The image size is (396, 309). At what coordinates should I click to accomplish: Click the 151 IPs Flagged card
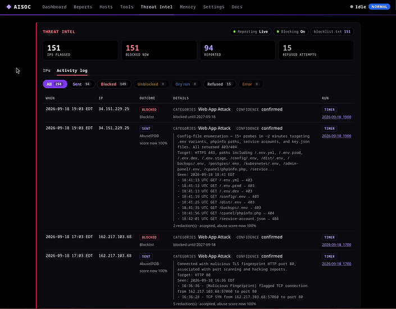point(80,50)
